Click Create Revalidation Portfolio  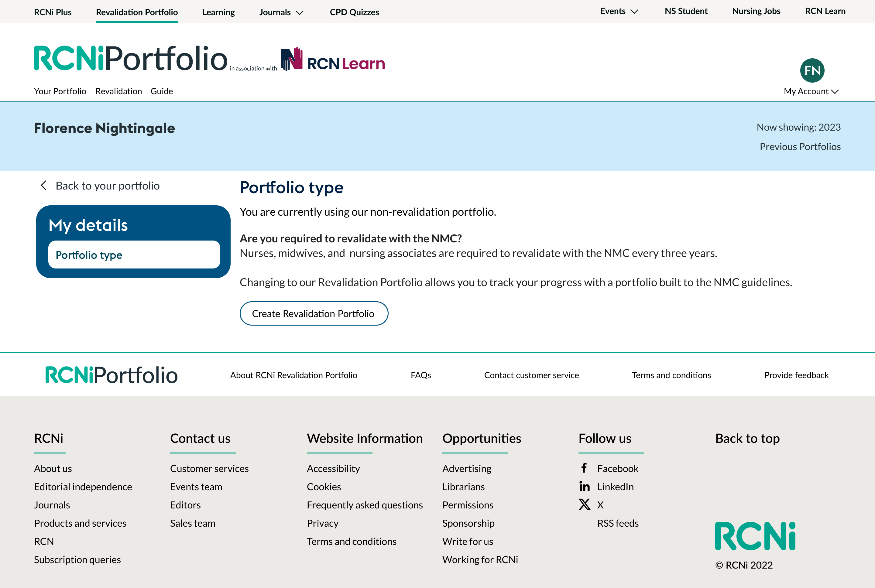click(314, 313)
